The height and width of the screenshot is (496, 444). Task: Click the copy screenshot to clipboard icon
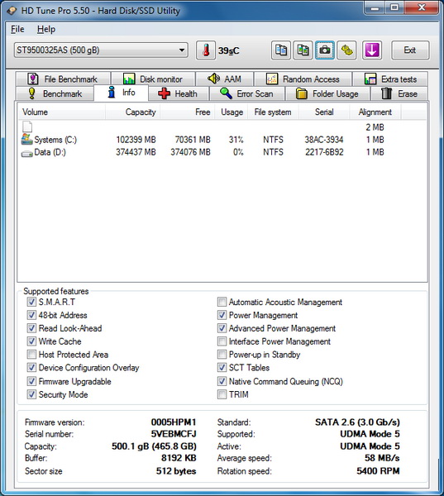coord(303,50)
